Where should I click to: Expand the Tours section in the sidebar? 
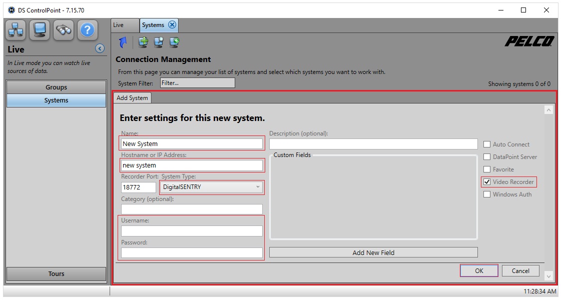tap(56, 273)
